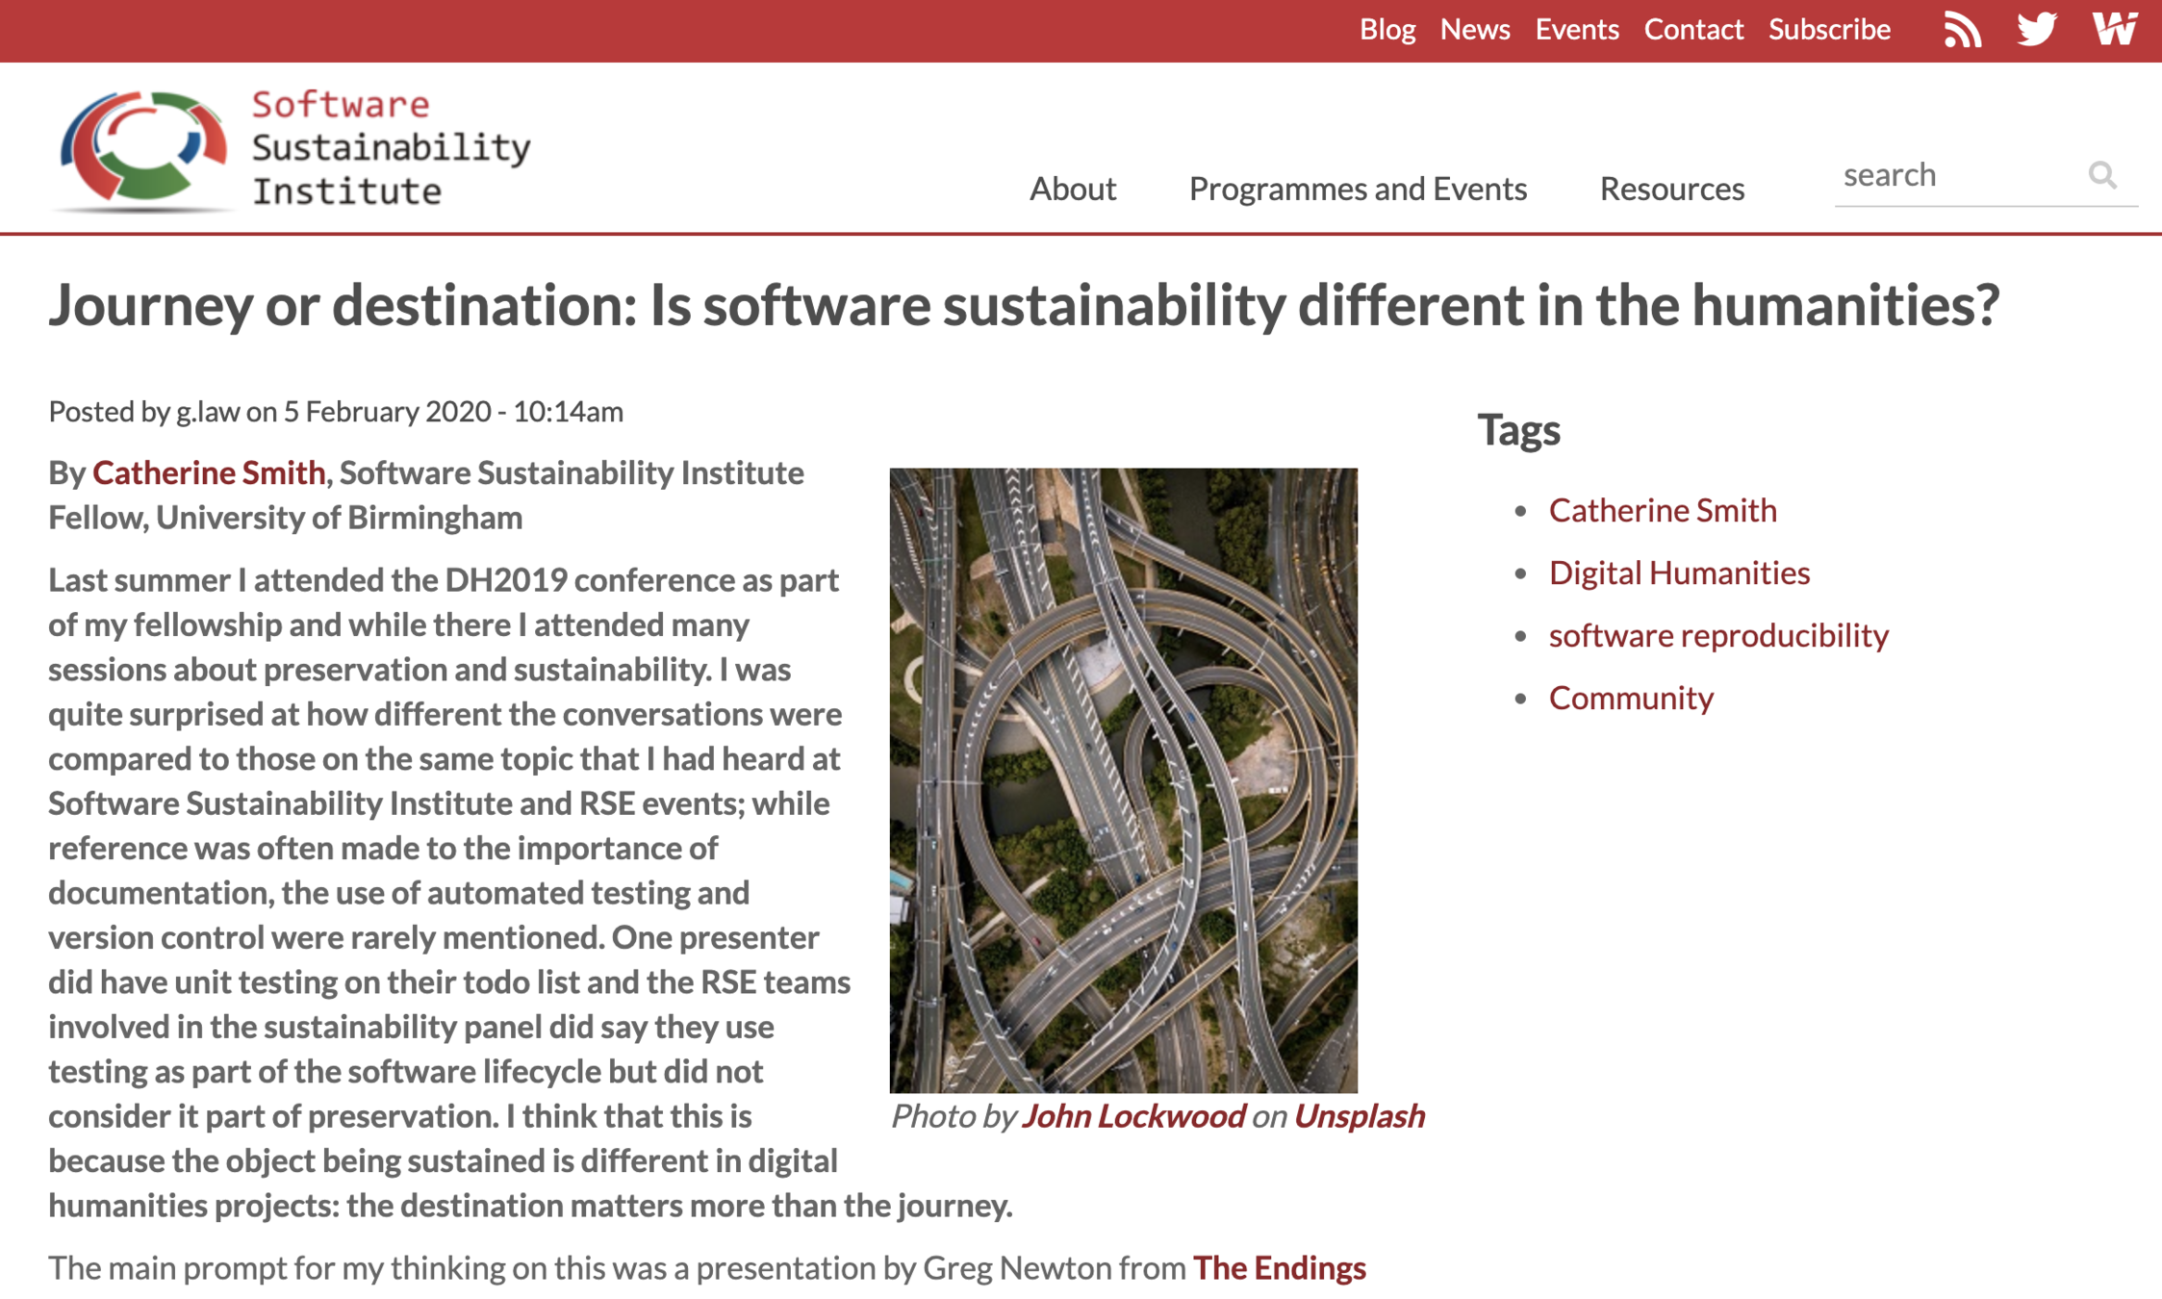Open Catherine Smith author link in byline

click(x=209, y=472)
